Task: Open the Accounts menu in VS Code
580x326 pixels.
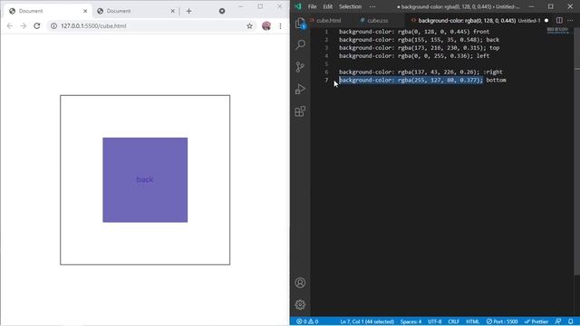Action: pyautogui.click(x=300, y=283)
